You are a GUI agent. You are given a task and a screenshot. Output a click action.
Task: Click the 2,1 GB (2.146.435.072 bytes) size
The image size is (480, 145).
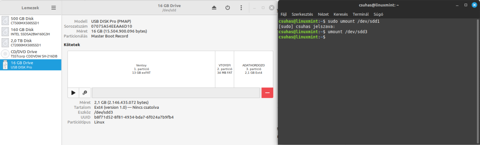121,102
